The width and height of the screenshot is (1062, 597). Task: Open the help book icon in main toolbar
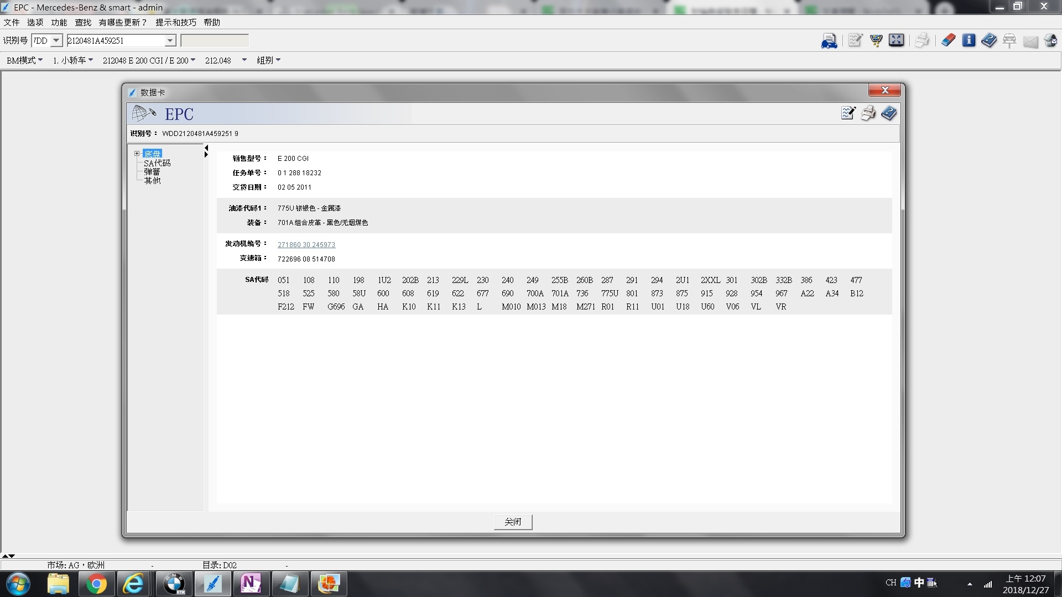pos(989,40)
